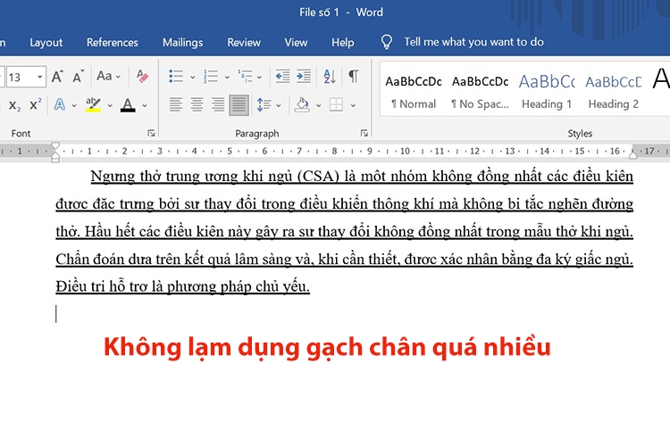Open bullet library dropdown
Viewport: 670px width, 446px height.
[x=193, y=78]
